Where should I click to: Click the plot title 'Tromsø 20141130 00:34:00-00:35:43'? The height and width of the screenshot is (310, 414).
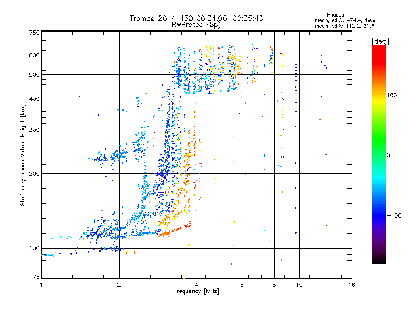(x=196, y=18)
